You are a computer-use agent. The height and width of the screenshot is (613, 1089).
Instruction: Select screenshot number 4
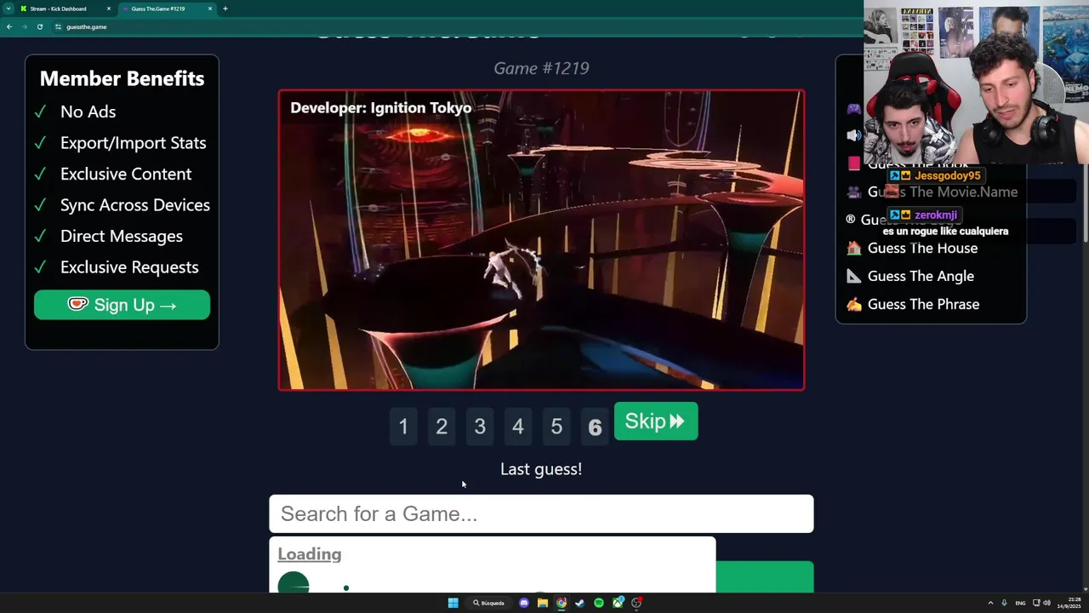(x=518, y=427)
